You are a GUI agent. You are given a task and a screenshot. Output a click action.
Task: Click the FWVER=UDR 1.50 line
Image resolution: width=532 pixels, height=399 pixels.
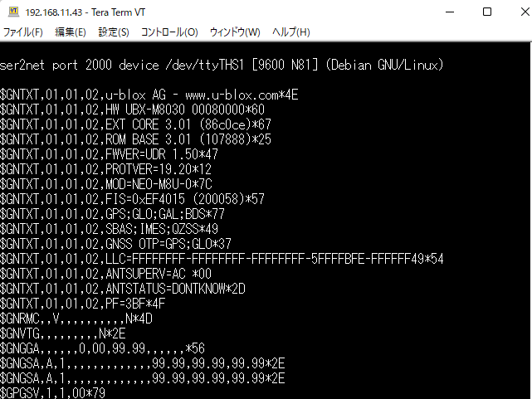[109, 154]
